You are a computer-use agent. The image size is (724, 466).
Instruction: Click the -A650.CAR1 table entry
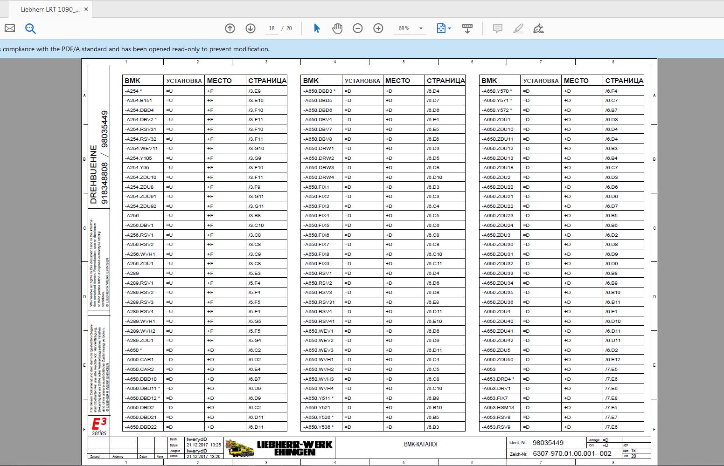(x=139, y=360)
